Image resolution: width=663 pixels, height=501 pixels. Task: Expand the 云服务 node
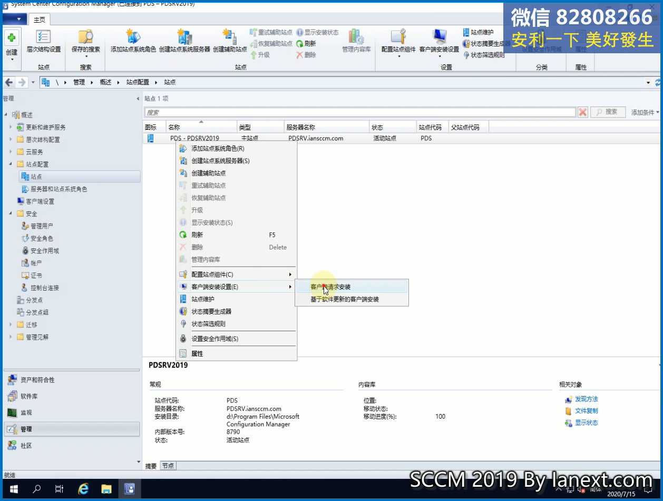(x=11, y=152)
